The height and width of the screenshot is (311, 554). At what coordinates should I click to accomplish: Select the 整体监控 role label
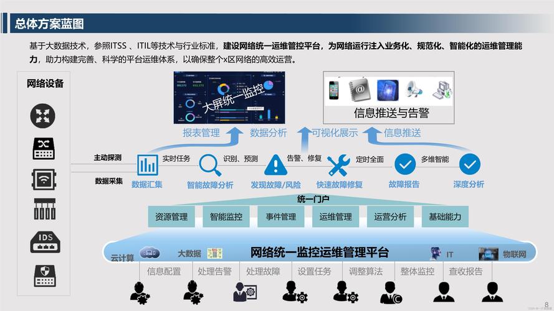418,272
